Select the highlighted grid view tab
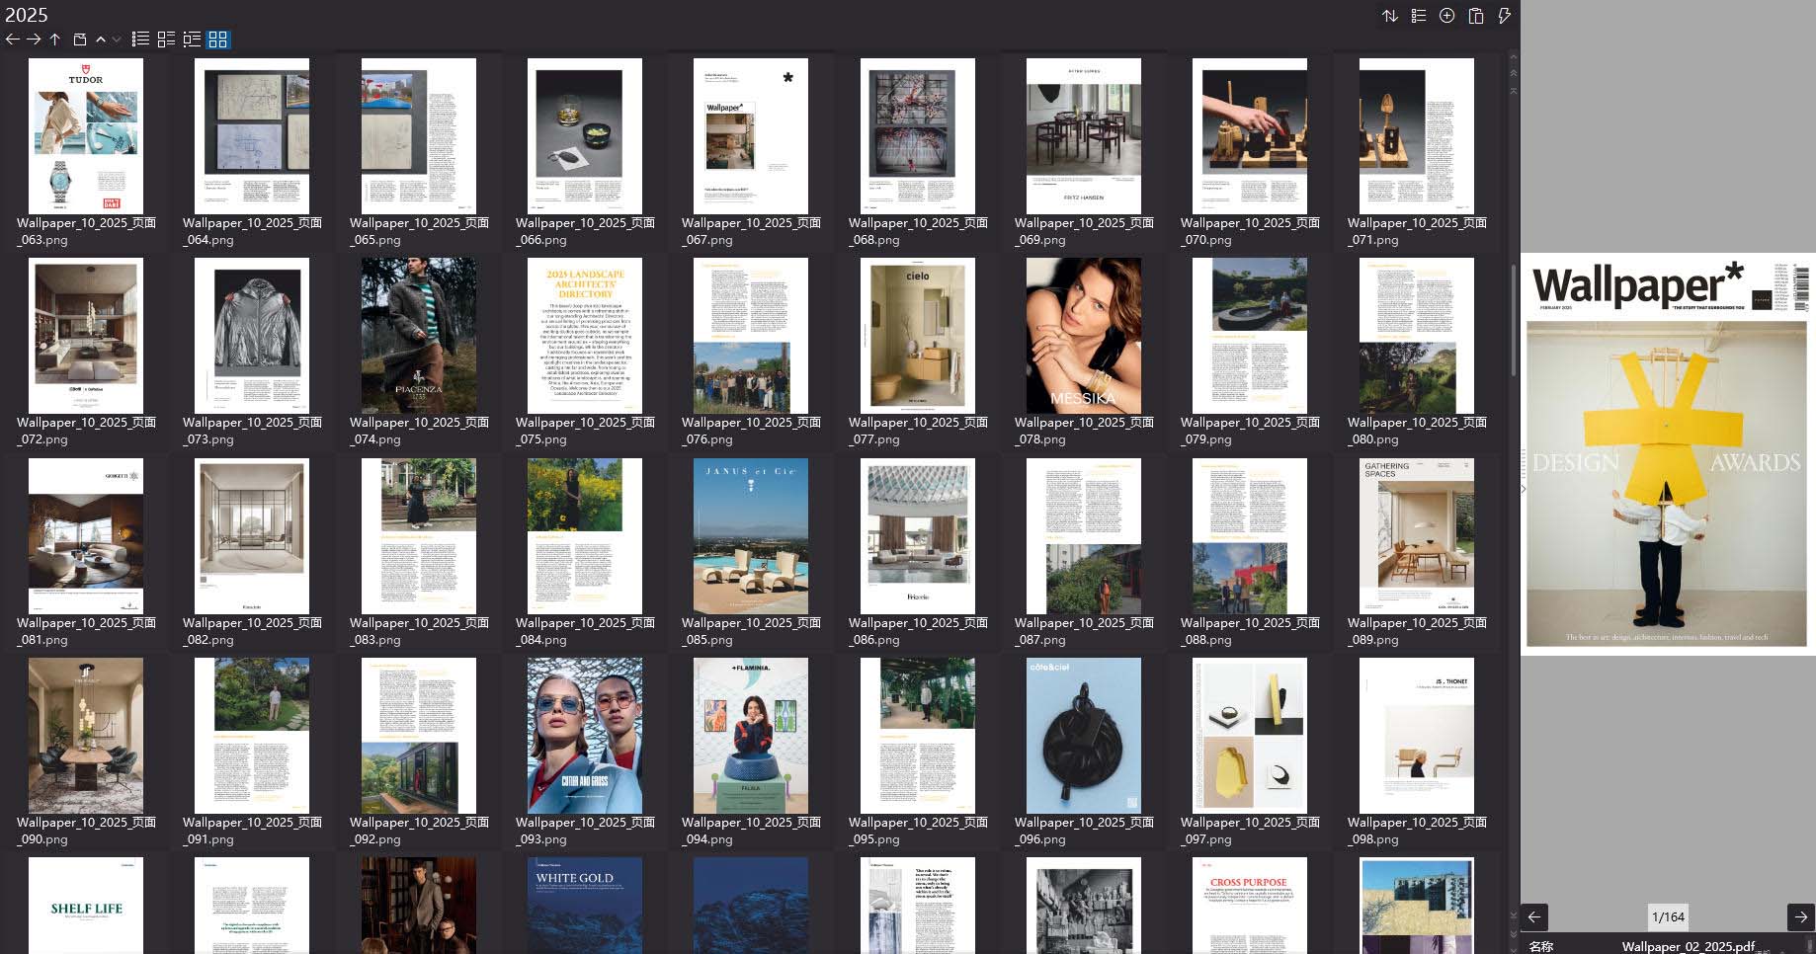 coord(216,40)
